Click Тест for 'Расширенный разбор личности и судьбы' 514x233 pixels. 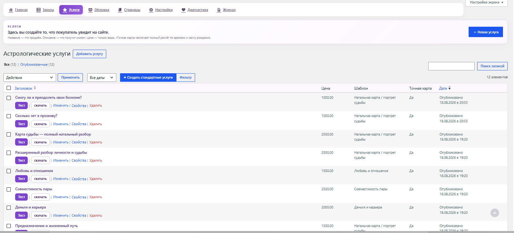click(21, 161)
